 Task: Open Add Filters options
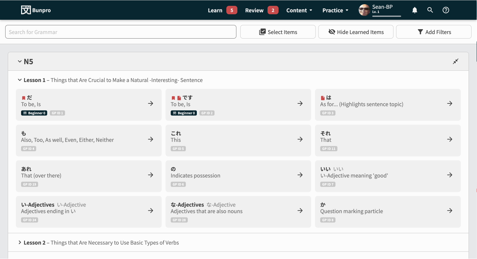pos(434,32)
